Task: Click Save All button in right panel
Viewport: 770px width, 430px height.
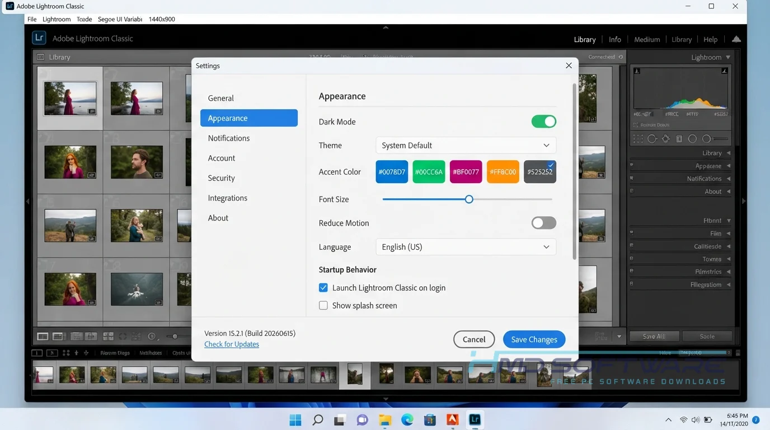Action: pyautogui.click(x=654, y=336)
